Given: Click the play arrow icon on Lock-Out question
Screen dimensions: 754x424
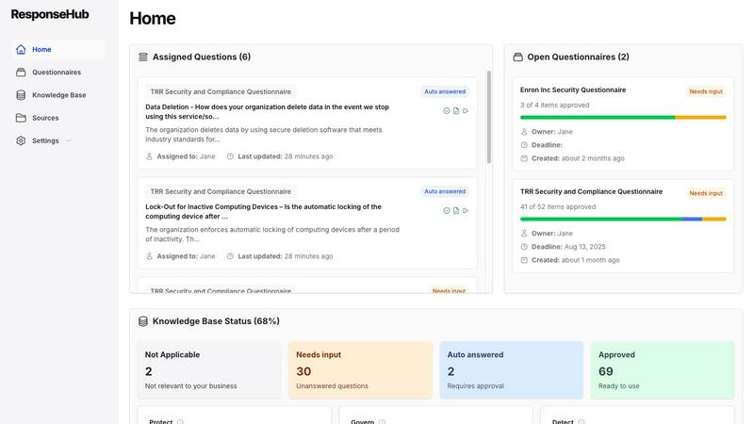Looking at the screenshot, I should [x=466, y=211].
